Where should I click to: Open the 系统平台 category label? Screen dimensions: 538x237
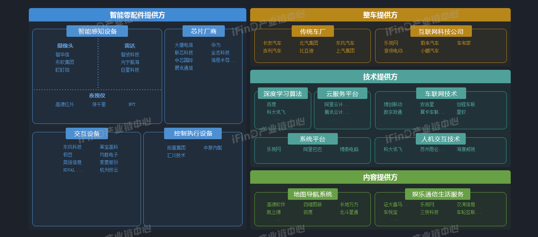(x=313, y=139)
